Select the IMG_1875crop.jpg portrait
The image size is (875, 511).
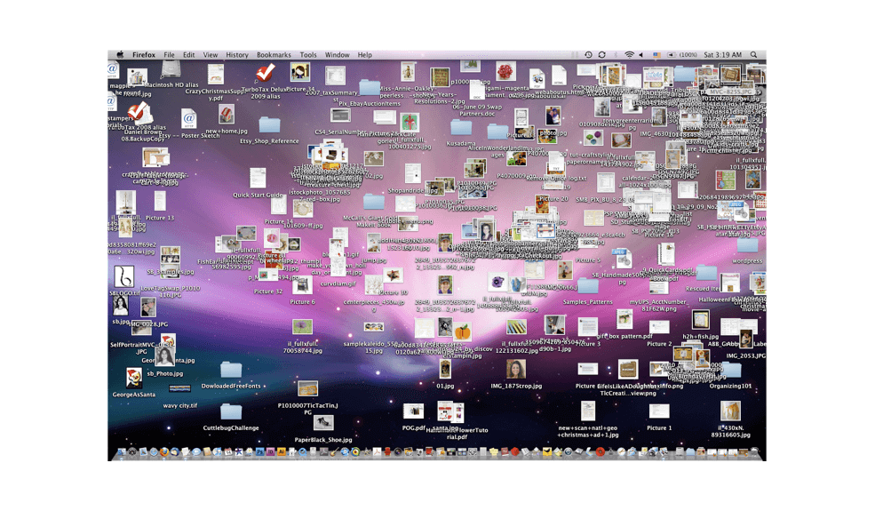click(x=515, y=370)
